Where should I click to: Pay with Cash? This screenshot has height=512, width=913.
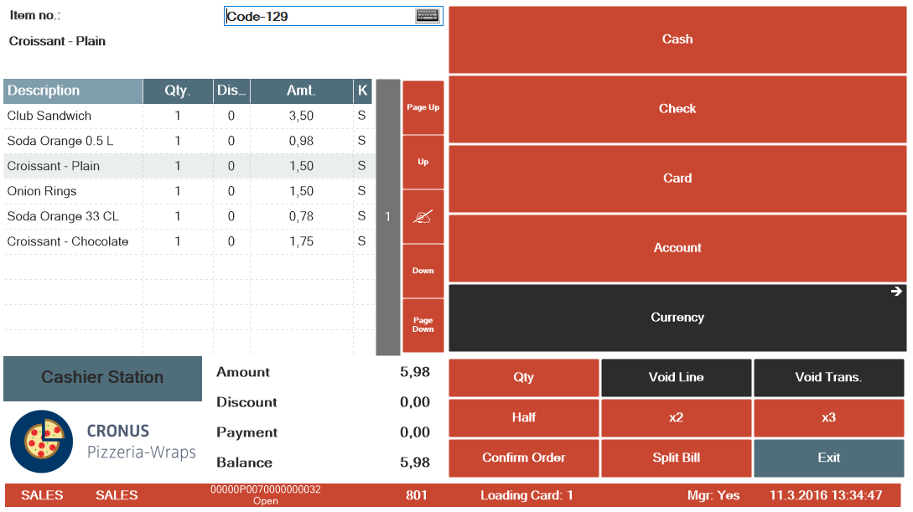pyautogui.click(x=677, y=39)
